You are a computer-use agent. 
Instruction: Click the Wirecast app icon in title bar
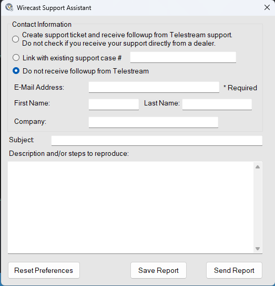[x=9, y=7]
